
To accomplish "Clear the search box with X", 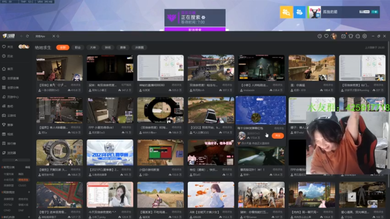I will pos(54,36).
